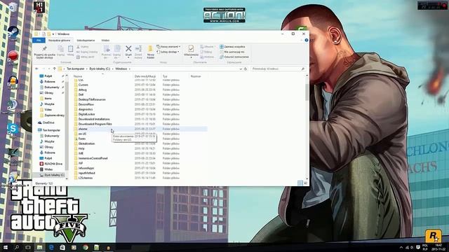The height and width of the screenshot is (252, 449).
Task: Select the Globalization folder
Action: point(86,143)
